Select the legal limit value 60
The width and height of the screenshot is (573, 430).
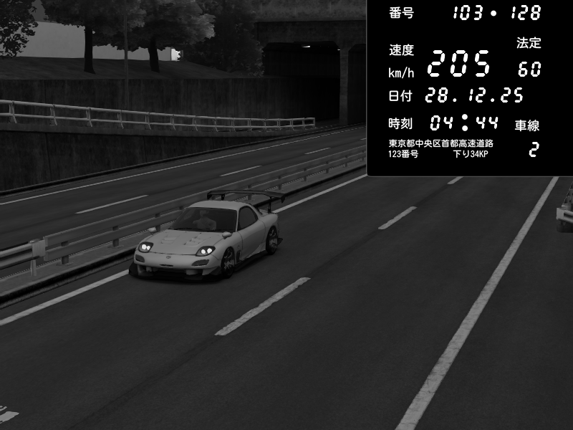(x=529, y=70)
